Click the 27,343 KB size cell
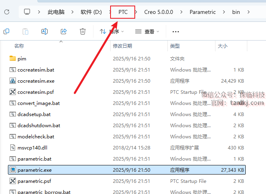Viewport: 266px width, 194px height. (x=233, y=170)
